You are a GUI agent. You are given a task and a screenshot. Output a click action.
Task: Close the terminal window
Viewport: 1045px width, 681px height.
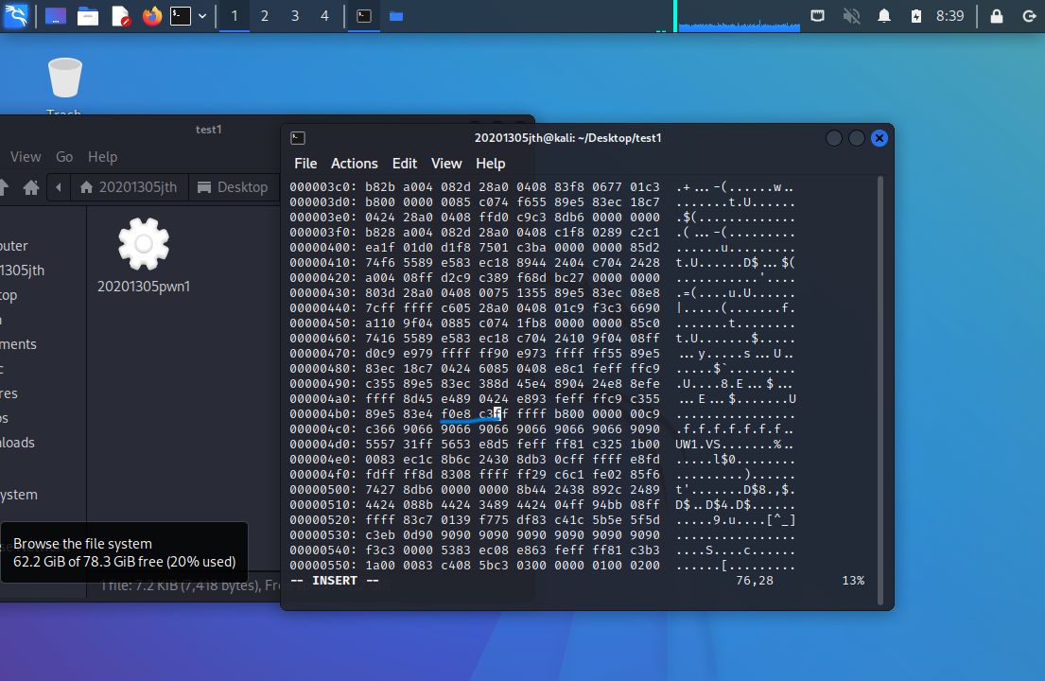880,138
